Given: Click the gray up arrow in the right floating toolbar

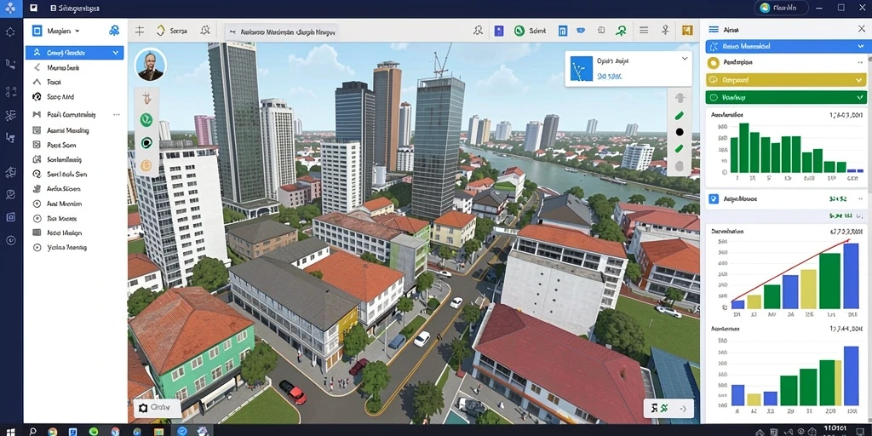Looking at the screenshot, I should (x=679, y=98).
